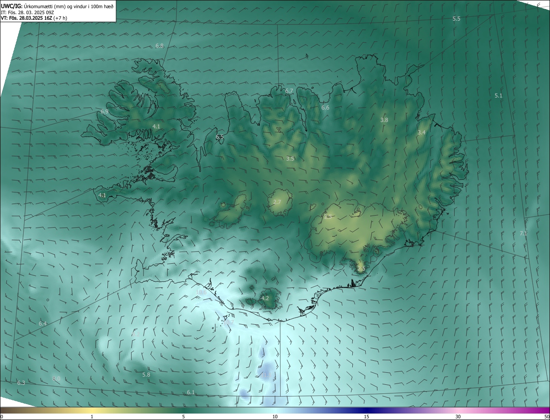Click the legend tick label 15
Image resolution: width=550 pixels, height=420 pixels.
pyautogui.click(x=367, y=417)
